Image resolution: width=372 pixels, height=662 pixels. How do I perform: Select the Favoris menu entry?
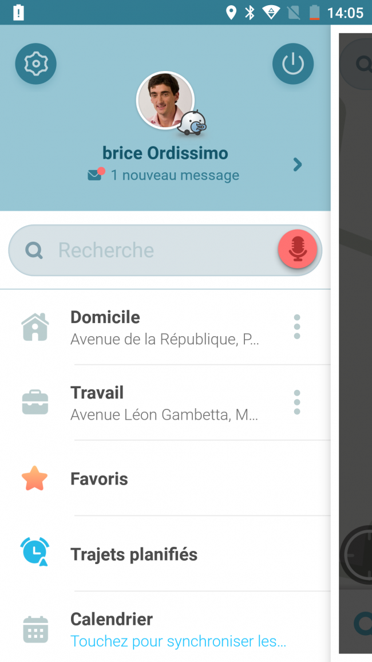click(x=165, y=478)
